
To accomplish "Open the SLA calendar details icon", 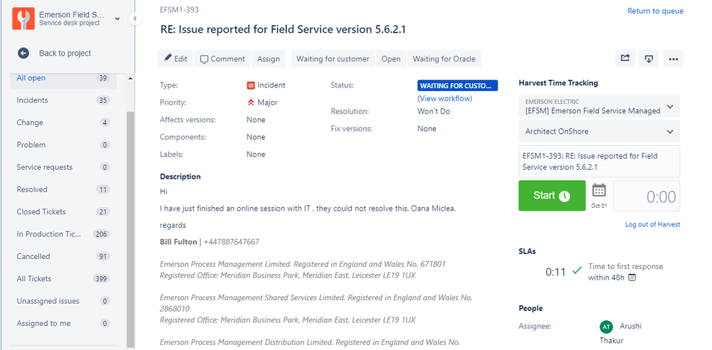I will click(x=631, y=277).
